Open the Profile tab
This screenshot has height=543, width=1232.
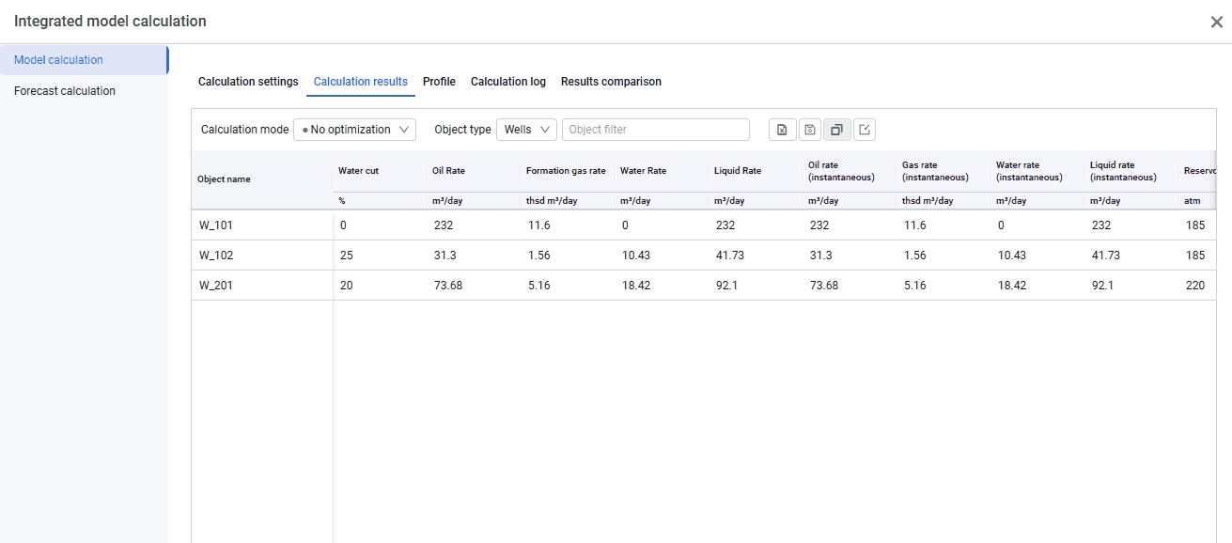(439, 82)
